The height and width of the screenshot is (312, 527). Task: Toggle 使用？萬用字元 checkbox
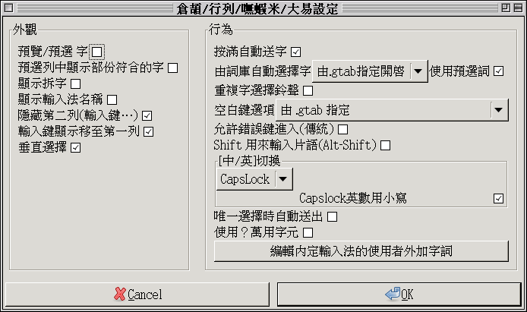(308, 232)
